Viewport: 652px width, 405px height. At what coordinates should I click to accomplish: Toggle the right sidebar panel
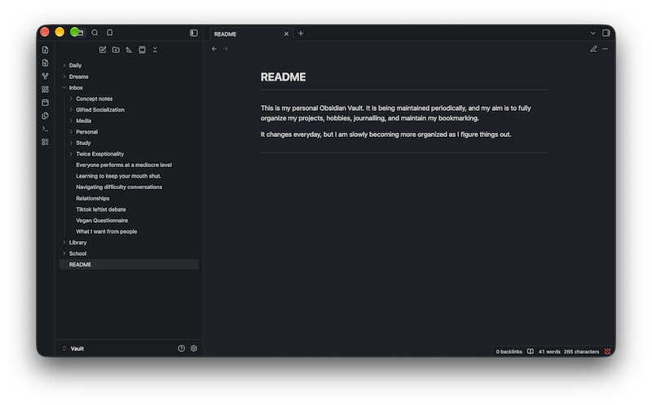pyautogui.click(x=606, y=33)
